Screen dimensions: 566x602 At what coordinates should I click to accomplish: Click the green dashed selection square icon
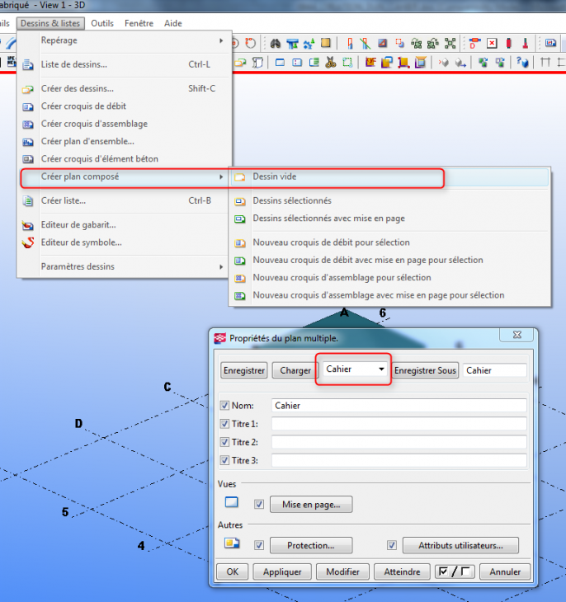coord(347,62)
